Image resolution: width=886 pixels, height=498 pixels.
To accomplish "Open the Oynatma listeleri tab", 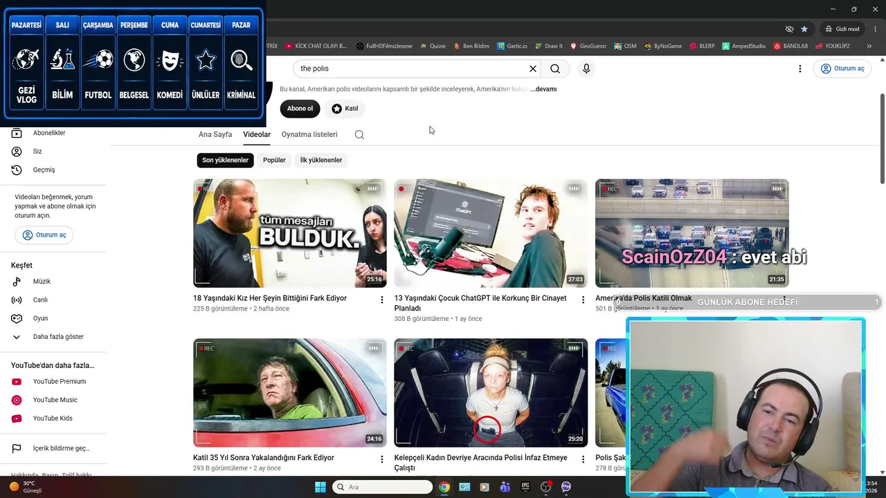I will point(309,134).
